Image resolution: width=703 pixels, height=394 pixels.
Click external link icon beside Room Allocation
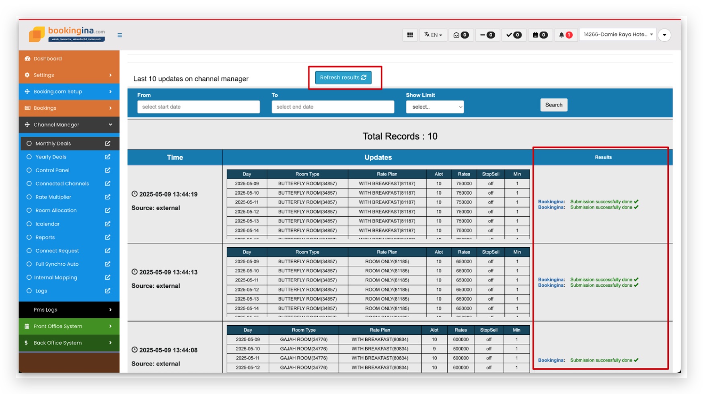(108, 211)
